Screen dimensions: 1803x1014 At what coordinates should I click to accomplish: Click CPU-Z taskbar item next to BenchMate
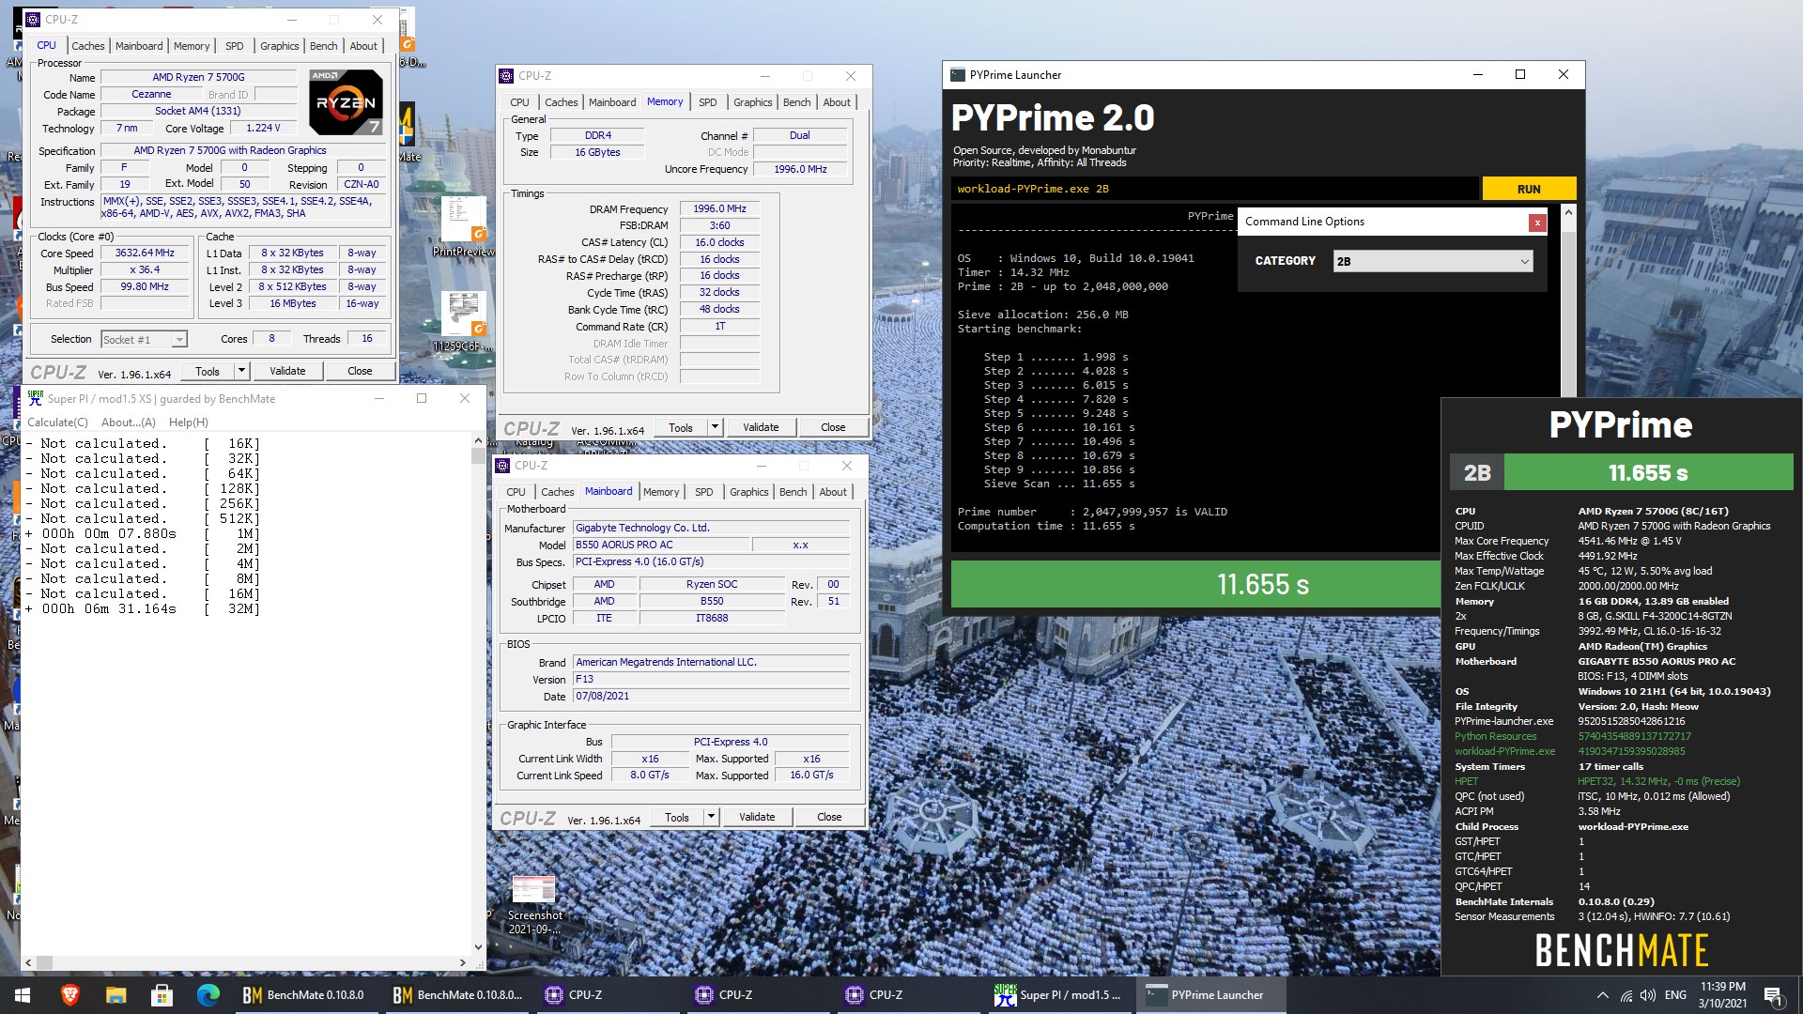pos(609,995)
